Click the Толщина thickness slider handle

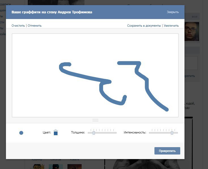tap(94, 133)
